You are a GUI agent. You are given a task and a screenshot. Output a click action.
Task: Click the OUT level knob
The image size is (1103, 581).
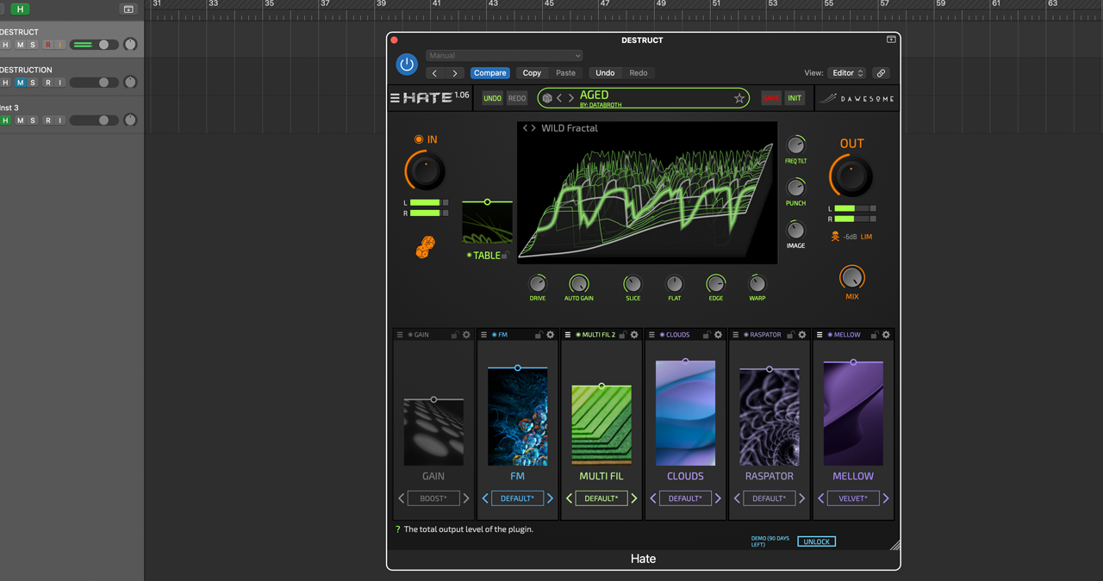[851, 176]
